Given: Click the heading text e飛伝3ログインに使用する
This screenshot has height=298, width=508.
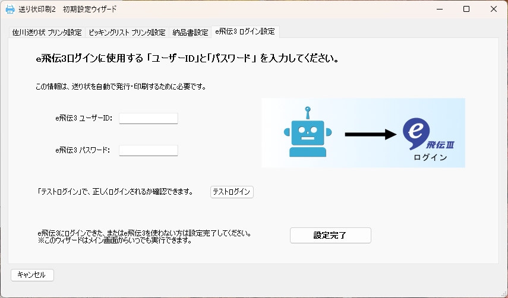Looking at the screenshot, I should point(89,59).
